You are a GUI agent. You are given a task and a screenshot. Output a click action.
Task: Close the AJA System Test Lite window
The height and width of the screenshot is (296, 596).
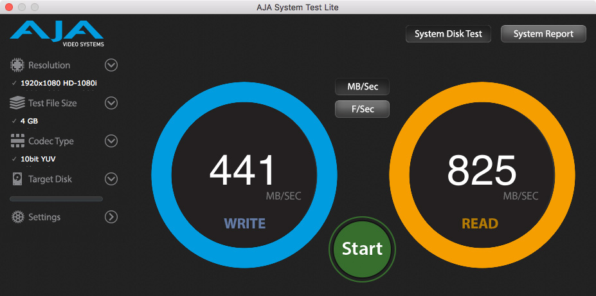pos(9,7)
